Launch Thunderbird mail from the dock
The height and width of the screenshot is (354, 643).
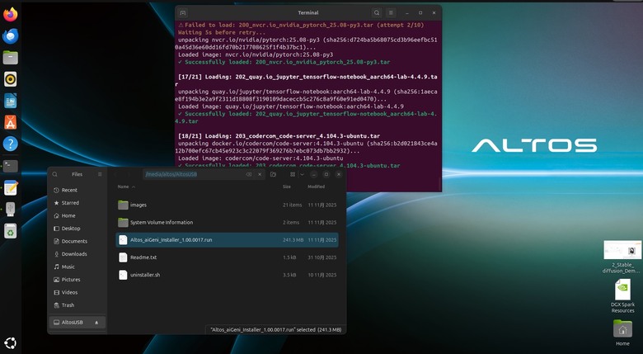click(x=10, y=36)
